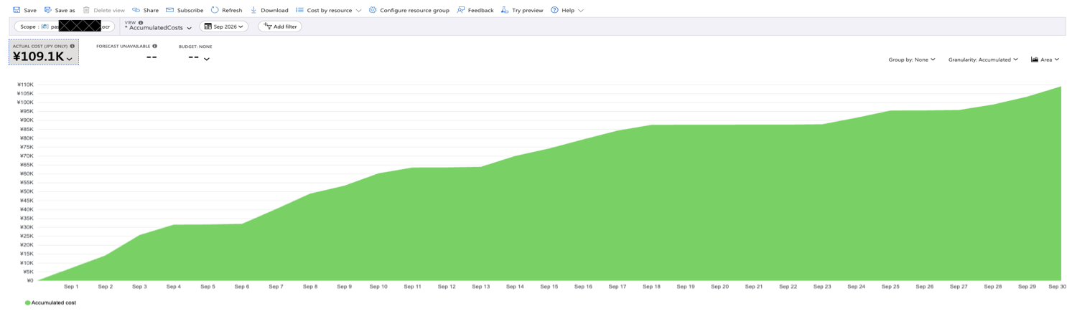
Task: Select the Sep 22 axis label
Action: (x=788, y=287)
